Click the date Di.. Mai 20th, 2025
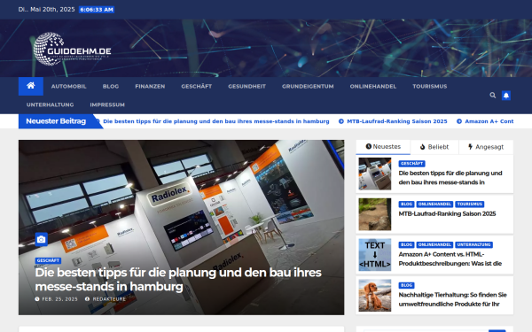The image size is (532, 332). (46, 10)
